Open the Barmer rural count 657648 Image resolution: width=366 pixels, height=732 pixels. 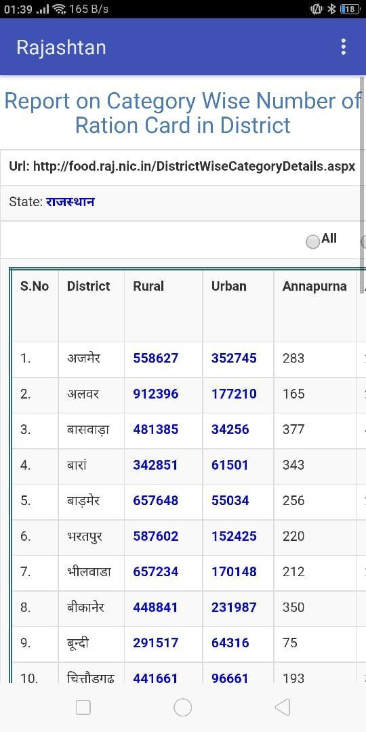click(155, 500)
